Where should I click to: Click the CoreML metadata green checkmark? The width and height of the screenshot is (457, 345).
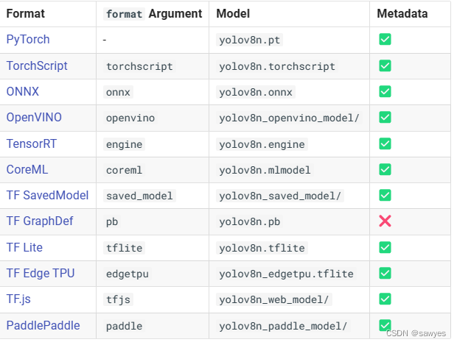click(x=385, y=169)
